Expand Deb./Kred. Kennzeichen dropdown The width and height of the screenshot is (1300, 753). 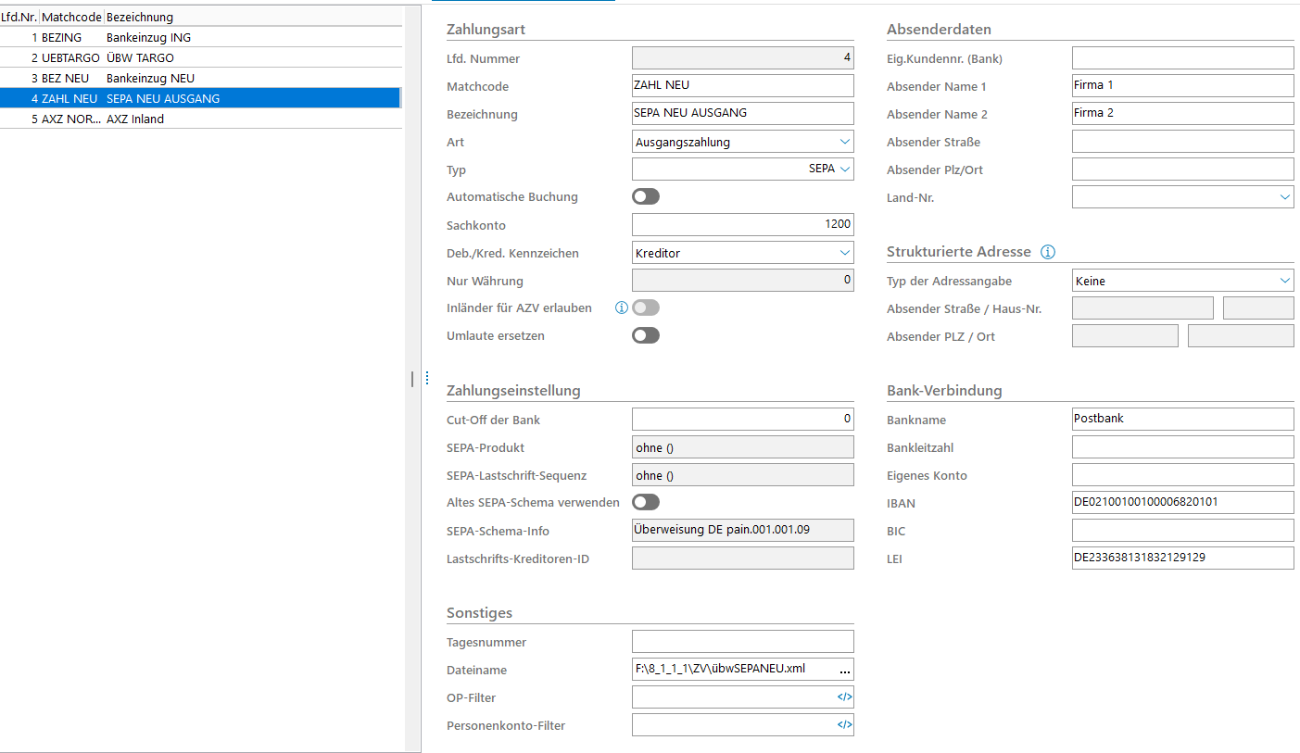point(742,253)
